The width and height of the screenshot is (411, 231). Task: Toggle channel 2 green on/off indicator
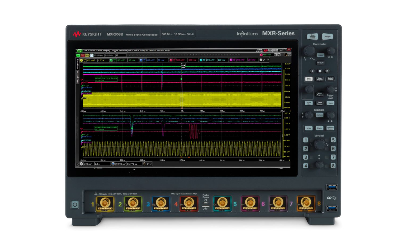pos(111,60)
